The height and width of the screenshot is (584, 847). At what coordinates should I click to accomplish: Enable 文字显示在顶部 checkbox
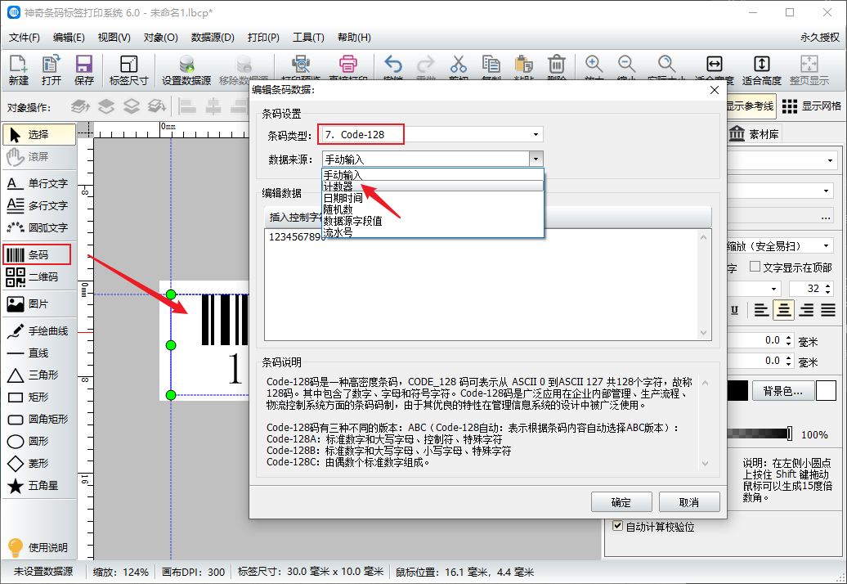tap(755, 267)
